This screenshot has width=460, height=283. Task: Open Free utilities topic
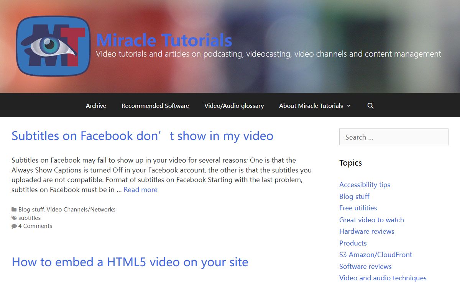(x=358, y=208)
